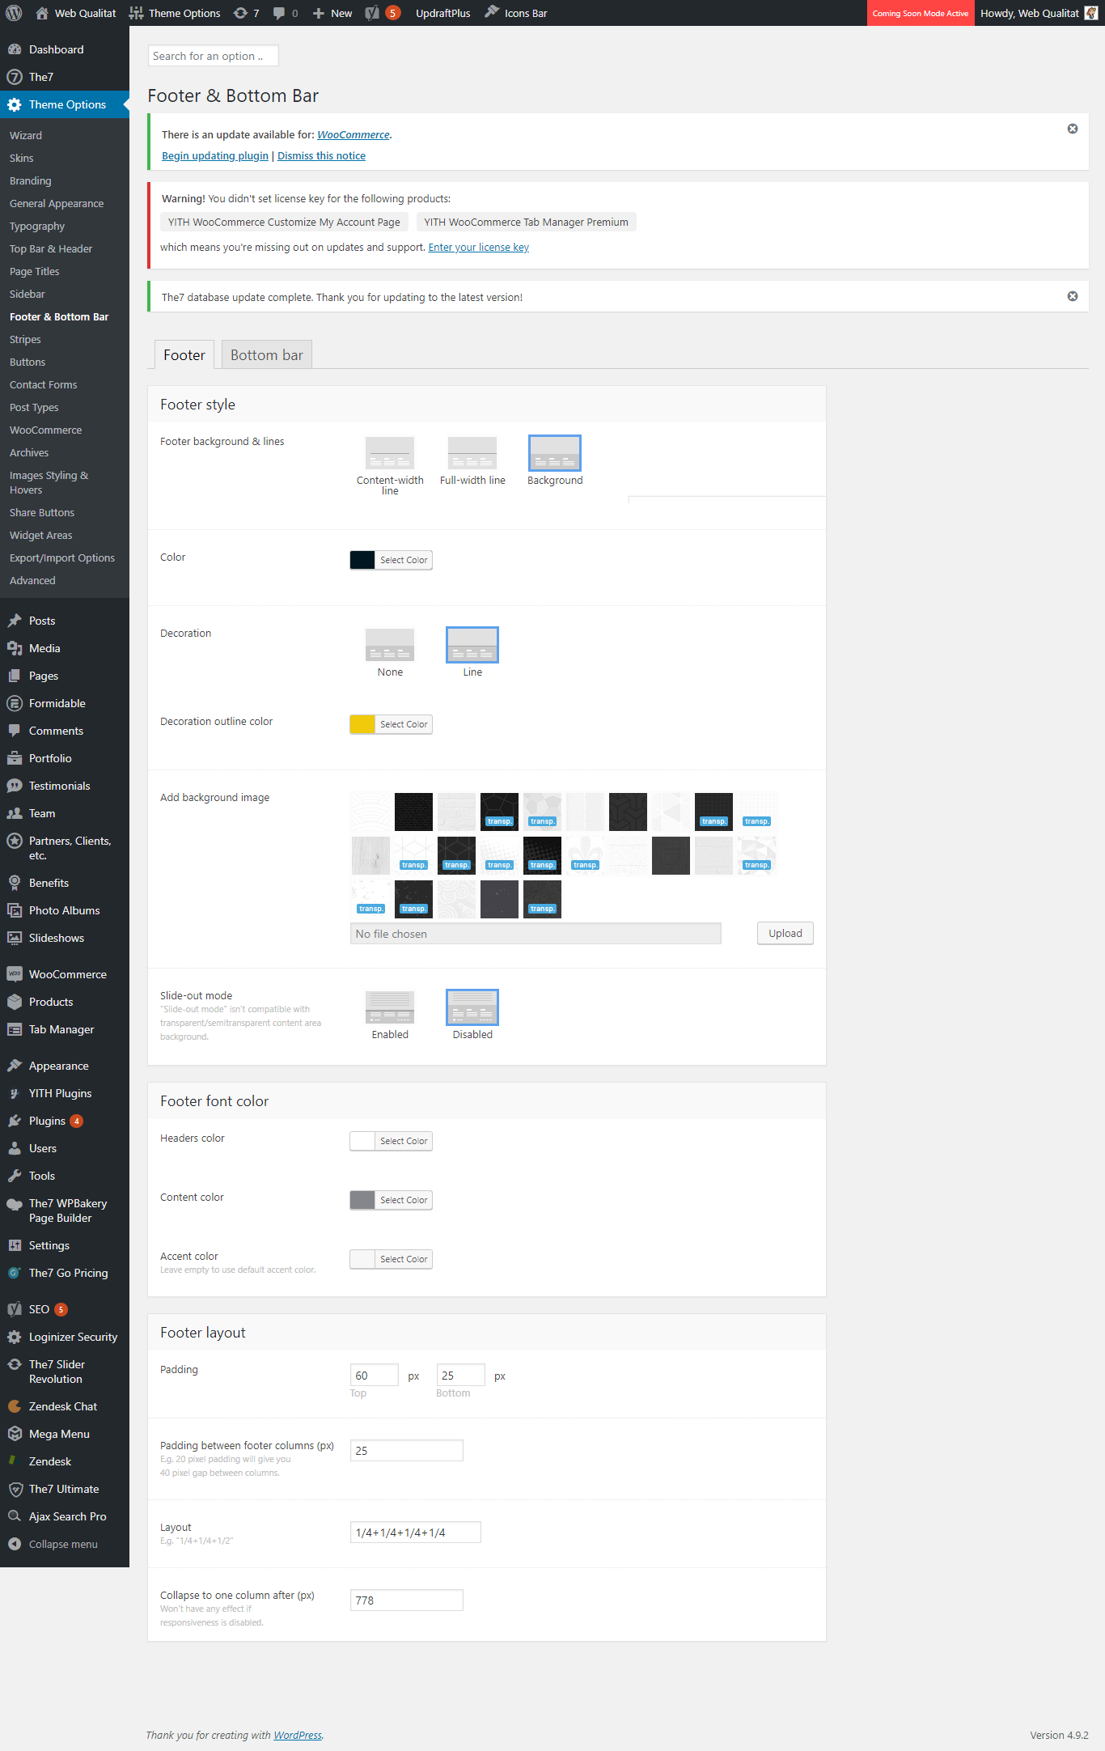Click the Ajax Search Pro magnifier icon
Image resolution: width=1105 pixels, height=1751 pixels.
(15, 1516)
